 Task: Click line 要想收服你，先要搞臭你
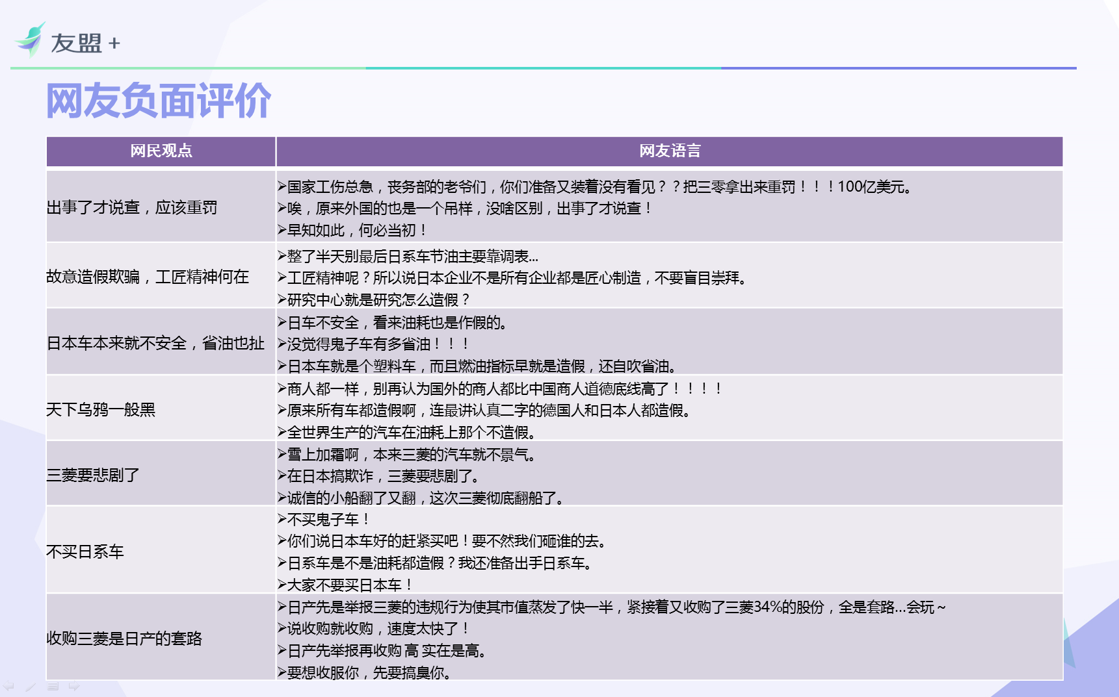365,673
